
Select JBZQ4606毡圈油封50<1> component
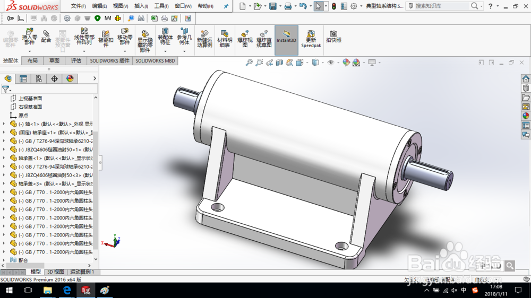[55, 150]
